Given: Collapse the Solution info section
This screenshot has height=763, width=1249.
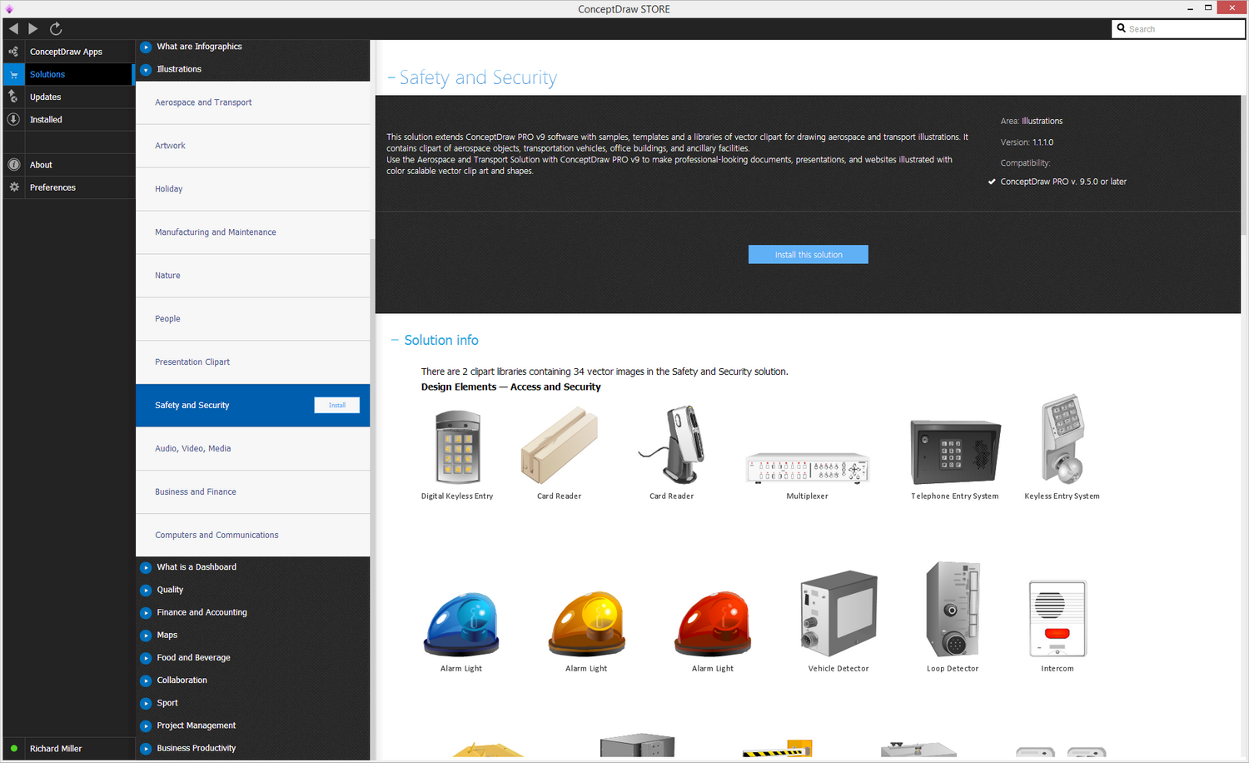Looking at the screenshot, I should click(395, 340).
